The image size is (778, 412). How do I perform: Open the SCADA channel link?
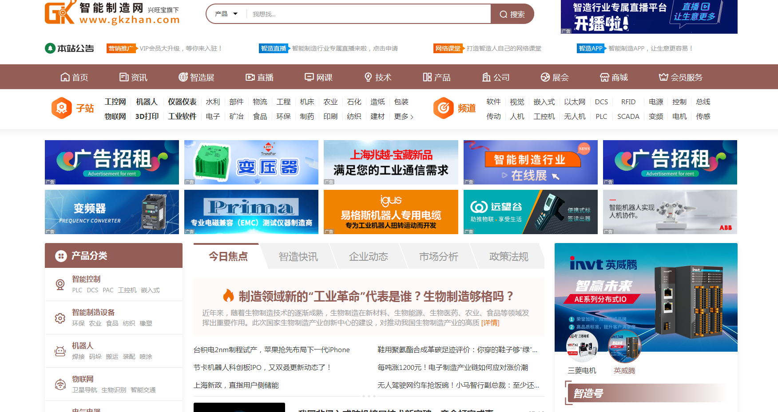628,117
